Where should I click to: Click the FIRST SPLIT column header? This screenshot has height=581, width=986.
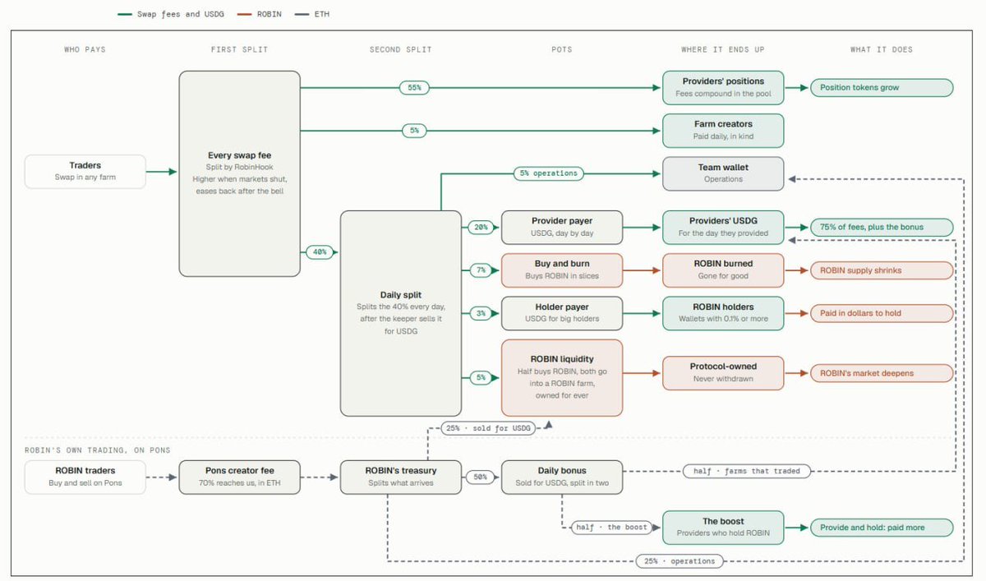(240, 50)
